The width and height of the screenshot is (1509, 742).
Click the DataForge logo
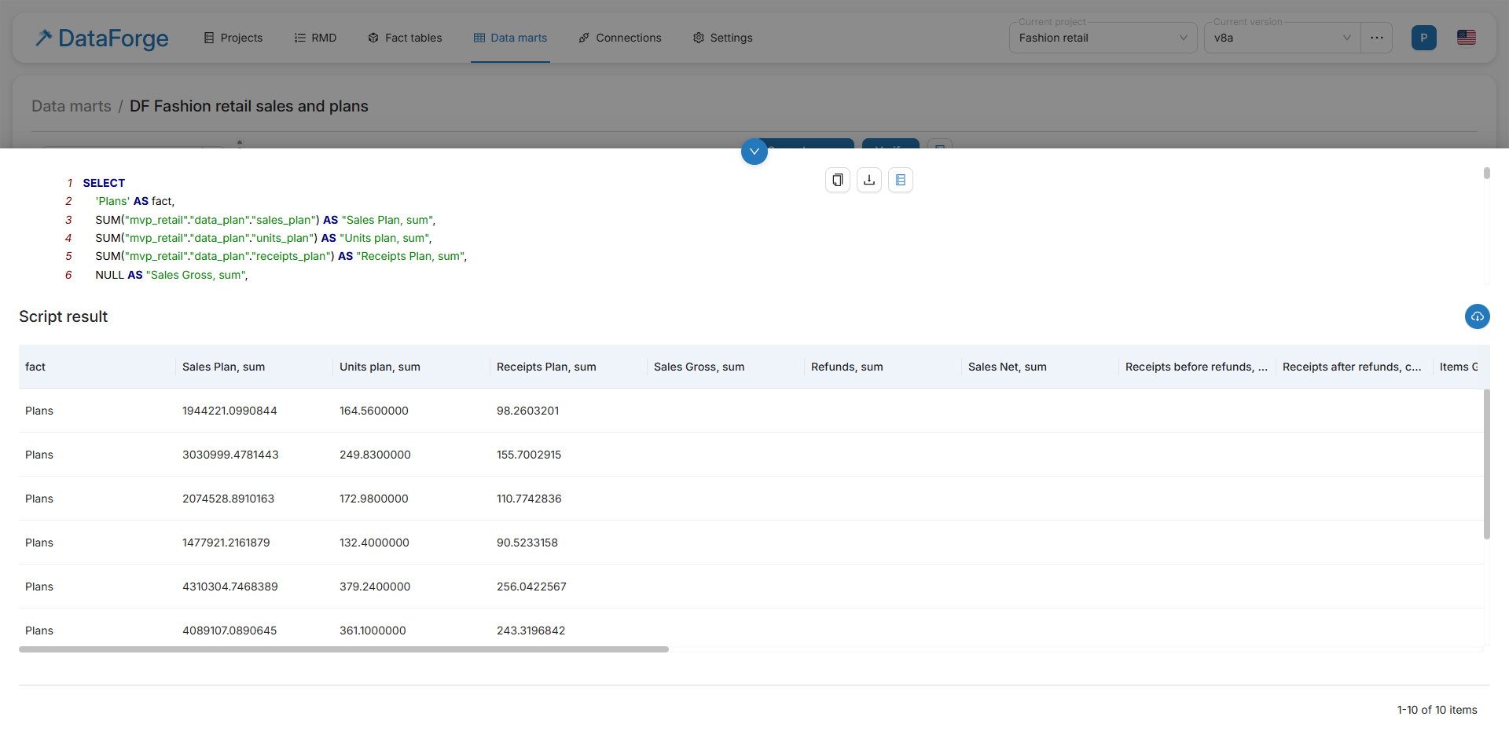coord(102,38)
